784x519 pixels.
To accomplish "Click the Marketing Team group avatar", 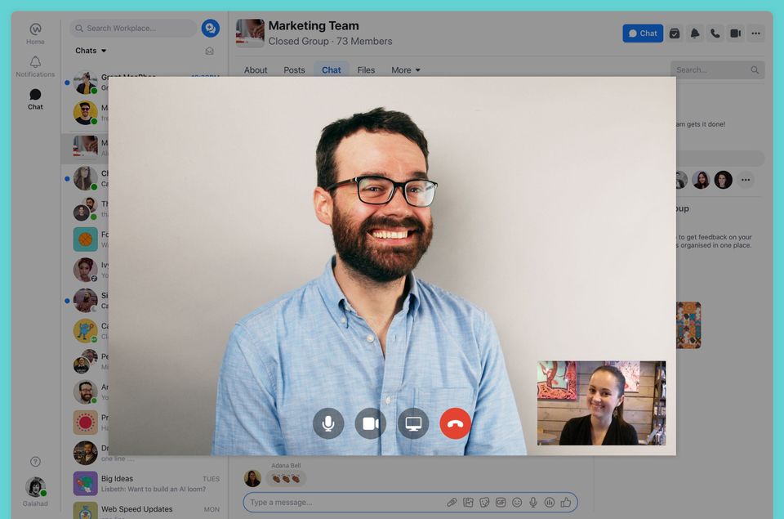I will point(250,33).
